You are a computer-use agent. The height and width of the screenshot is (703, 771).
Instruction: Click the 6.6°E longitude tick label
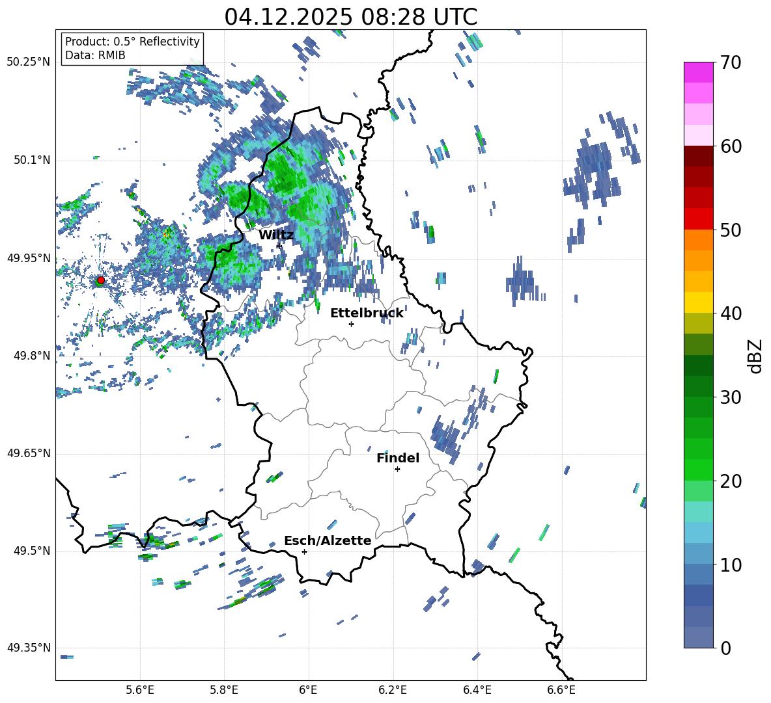(x=561, y=690)
